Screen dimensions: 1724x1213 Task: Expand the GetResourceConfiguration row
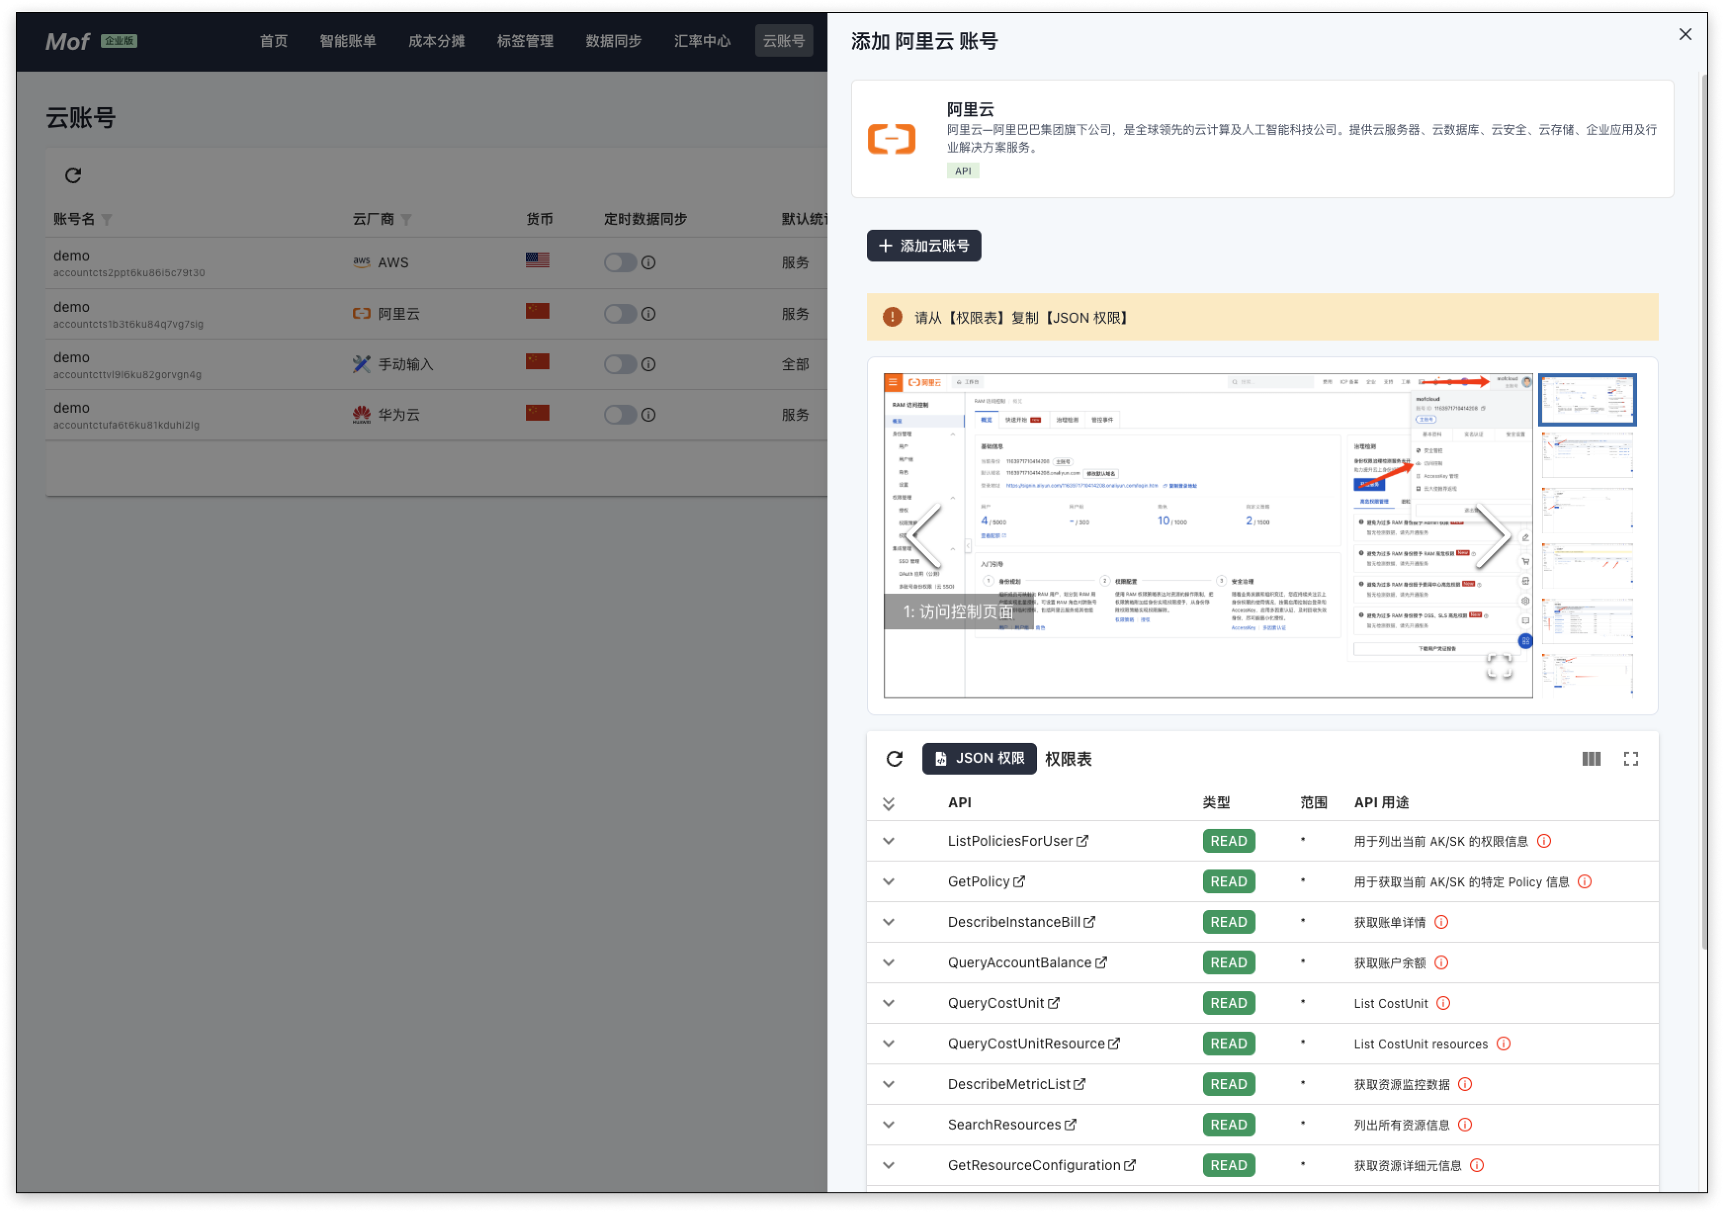tap(888, 1166)
